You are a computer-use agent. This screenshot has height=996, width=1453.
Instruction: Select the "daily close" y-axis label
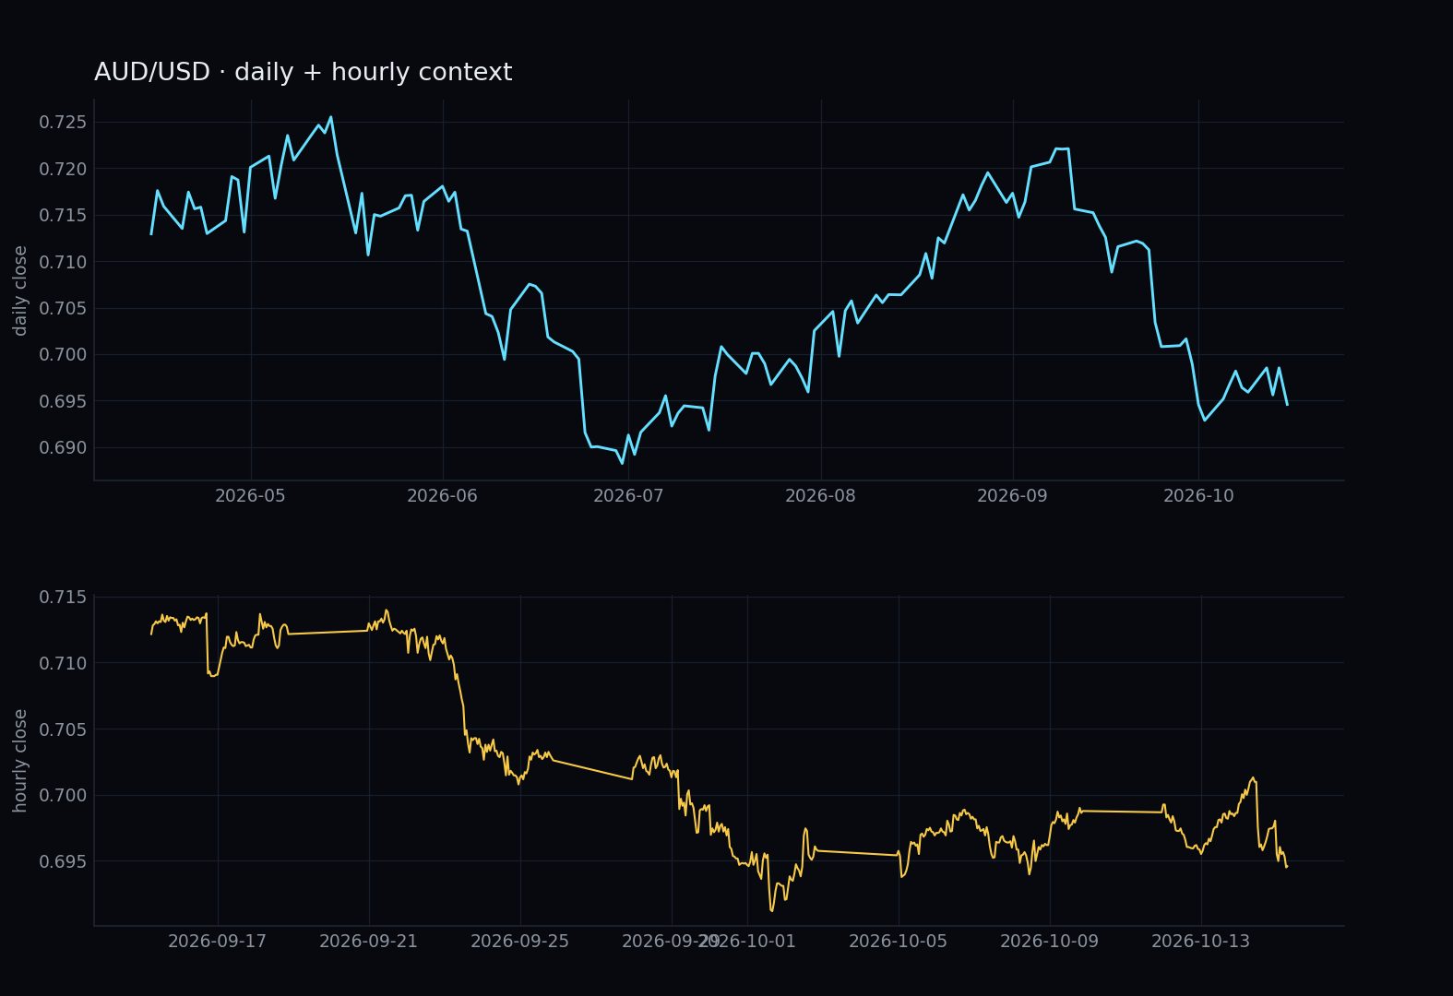click(x=20, y=290)
